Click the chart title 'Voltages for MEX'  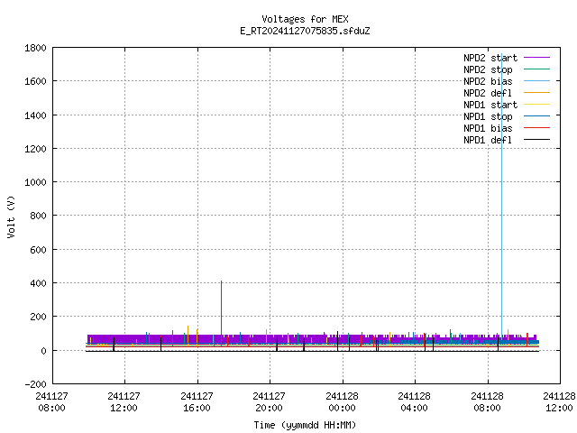click(305, 19)
